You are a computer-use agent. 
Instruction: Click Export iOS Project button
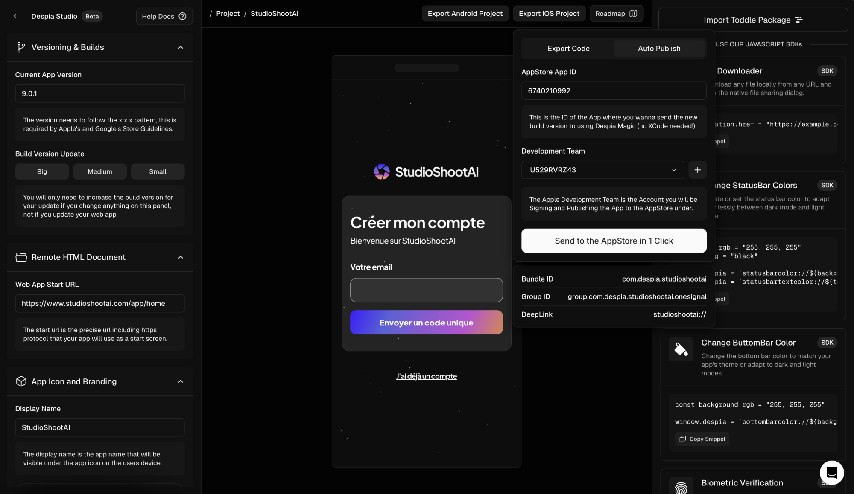tap(549, 14)
